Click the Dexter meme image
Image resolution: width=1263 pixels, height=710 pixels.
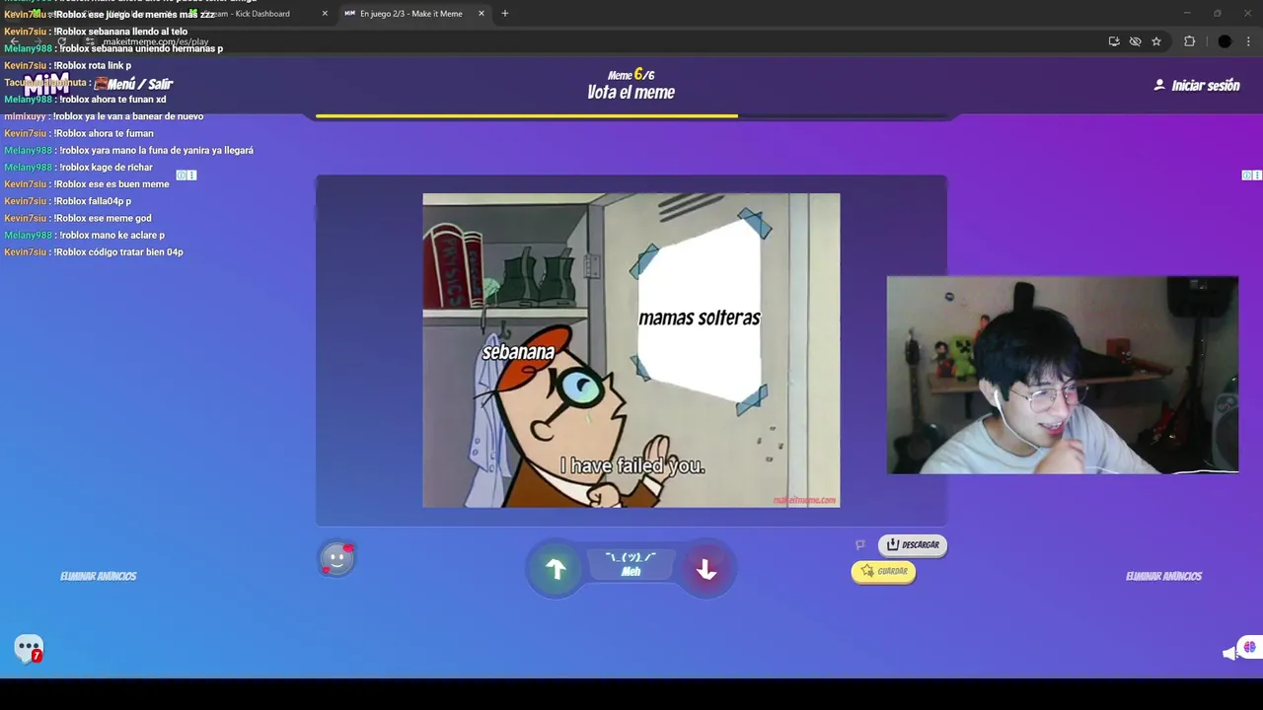click(x=631, y=350)
